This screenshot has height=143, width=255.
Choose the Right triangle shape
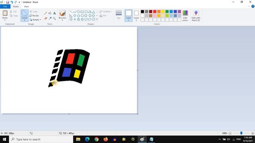[71, 16]
